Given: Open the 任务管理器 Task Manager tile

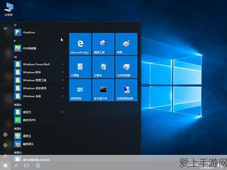Looking at the screenshot, I should click(126, 67).
